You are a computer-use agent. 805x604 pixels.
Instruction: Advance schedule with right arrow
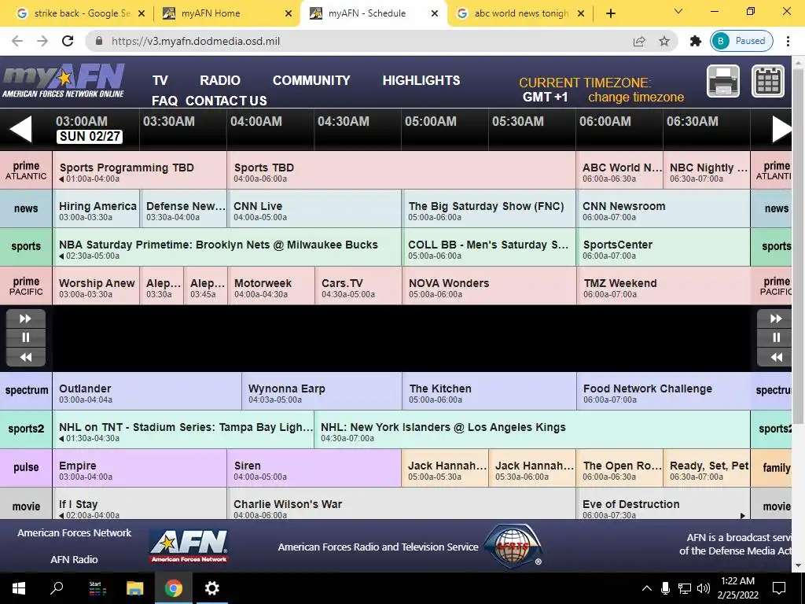pos(782,128)
